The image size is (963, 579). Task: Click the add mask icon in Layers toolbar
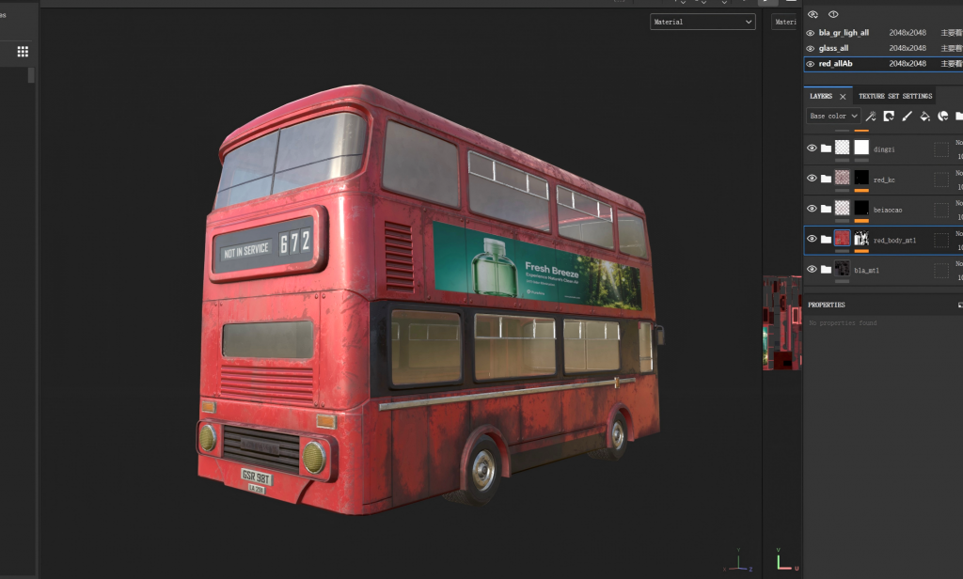coord(889,116)
